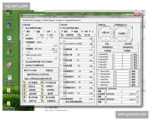151x121 pixels.
Task: Select the 打开 door radio button
Action: (x=39, y=35)
